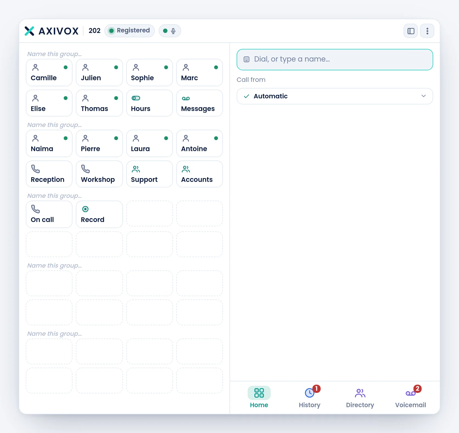Viewport: 459px width, 433px height.
Task: Click the microphone status indicator
Action: point(170,31)
